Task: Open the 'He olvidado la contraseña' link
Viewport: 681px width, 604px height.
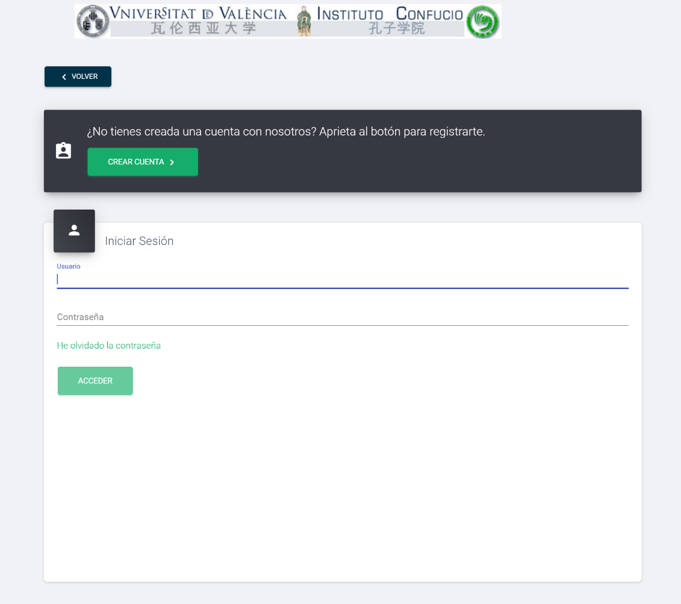Action: pos(108,346)
